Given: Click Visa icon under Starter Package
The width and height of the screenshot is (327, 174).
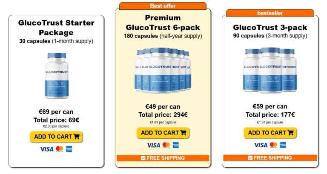Looking at the screenshot, I should [46, 149].
